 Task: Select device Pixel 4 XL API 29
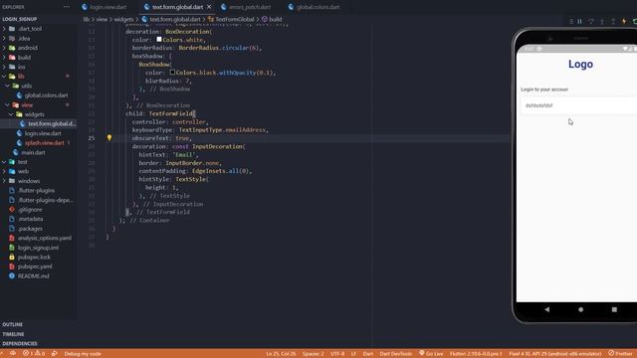click(x=555, y=354)
